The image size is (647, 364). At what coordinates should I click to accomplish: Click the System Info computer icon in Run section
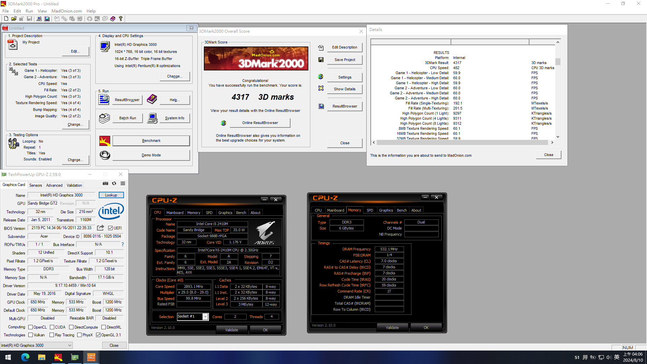152,118
